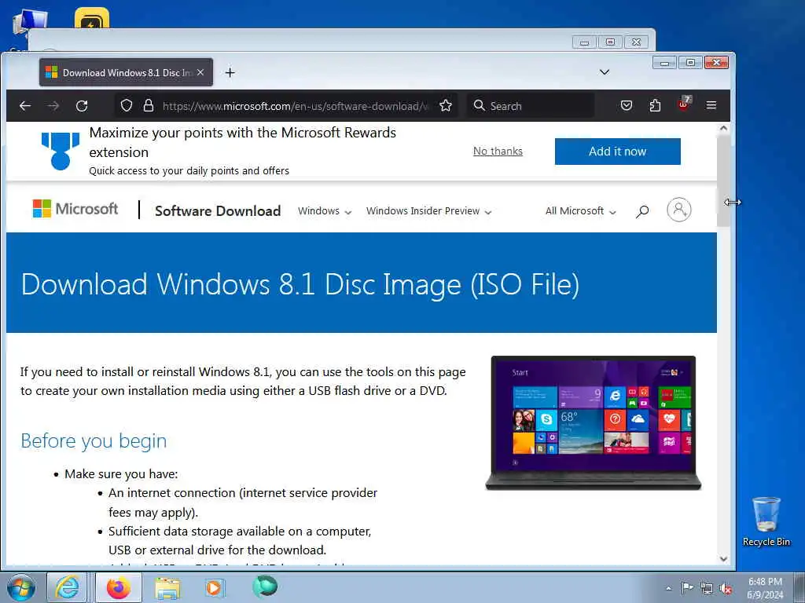805x603 pixels.
Task: Open Action Center flag icon
Action: tap(687, 587)
